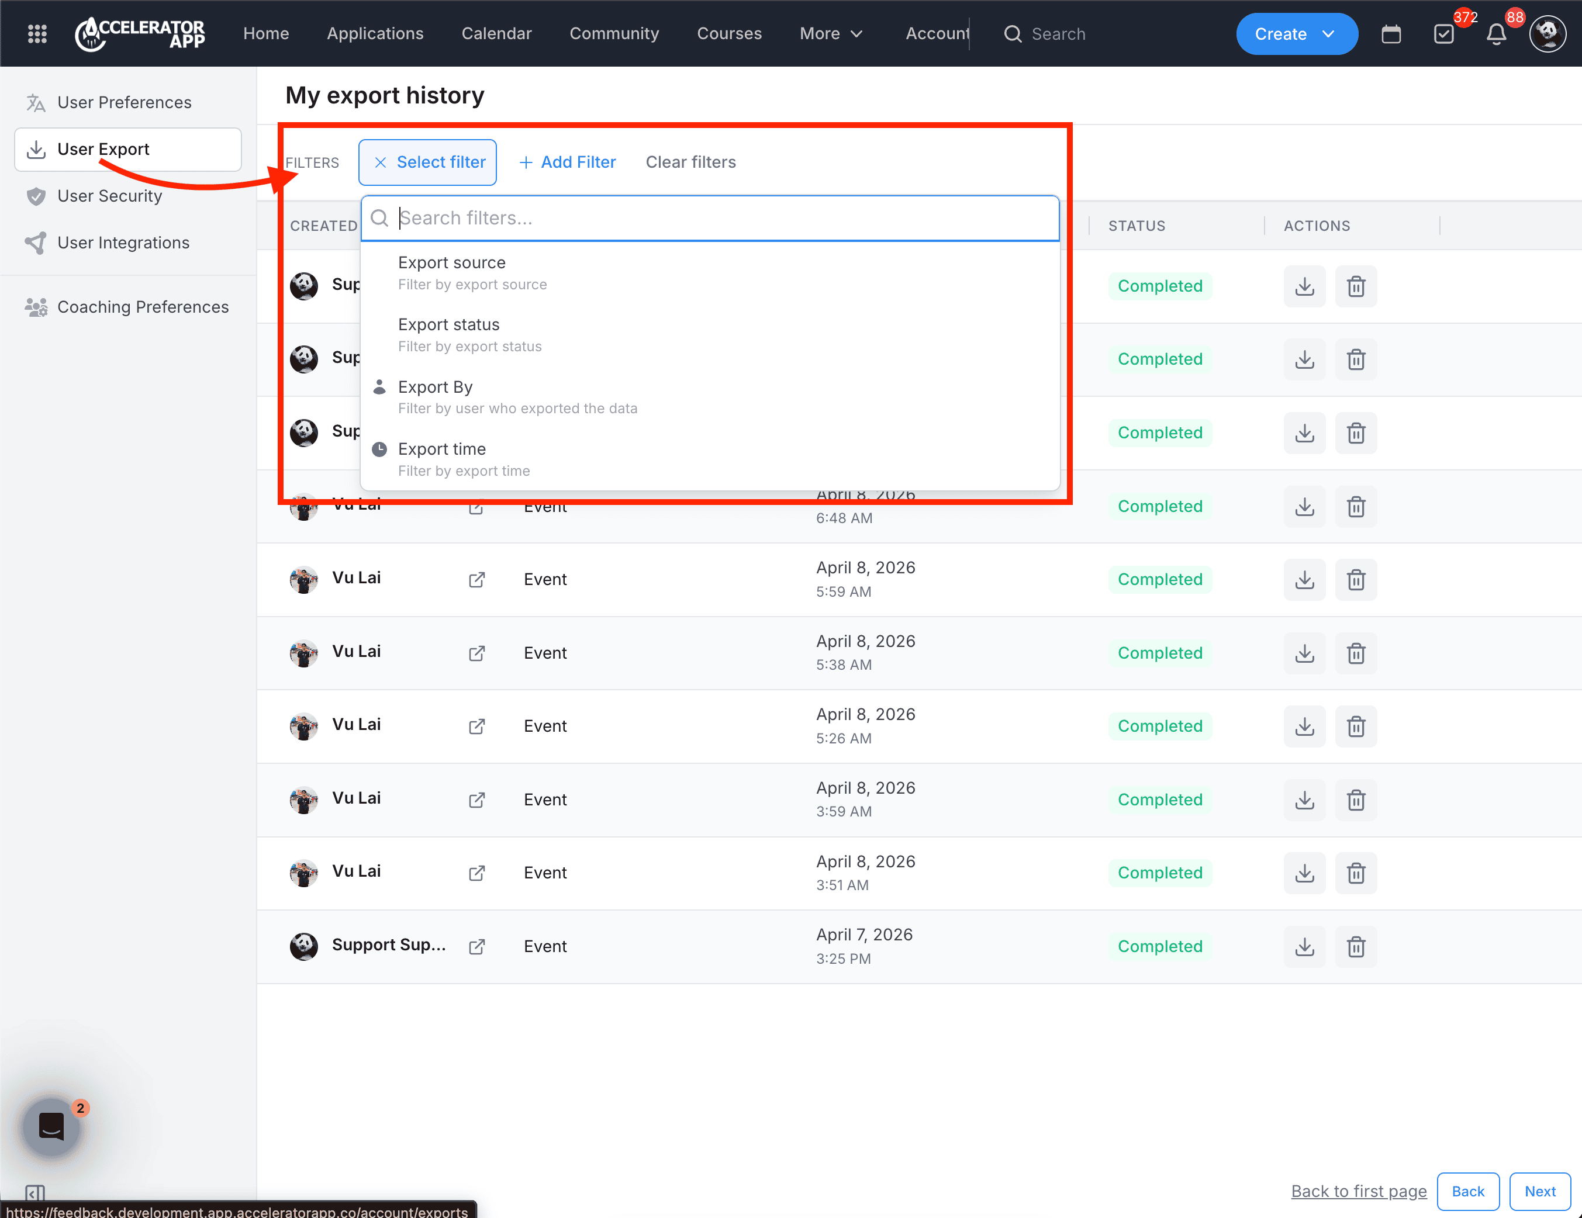Expand the Create dropdown button
Image resolution: width=1582 pixels, height=1218 pixels.
1296,34
